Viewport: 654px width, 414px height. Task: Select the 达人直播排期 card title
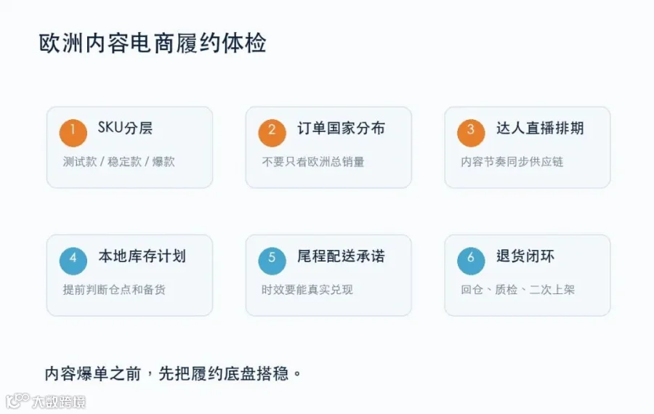point(540,128)
